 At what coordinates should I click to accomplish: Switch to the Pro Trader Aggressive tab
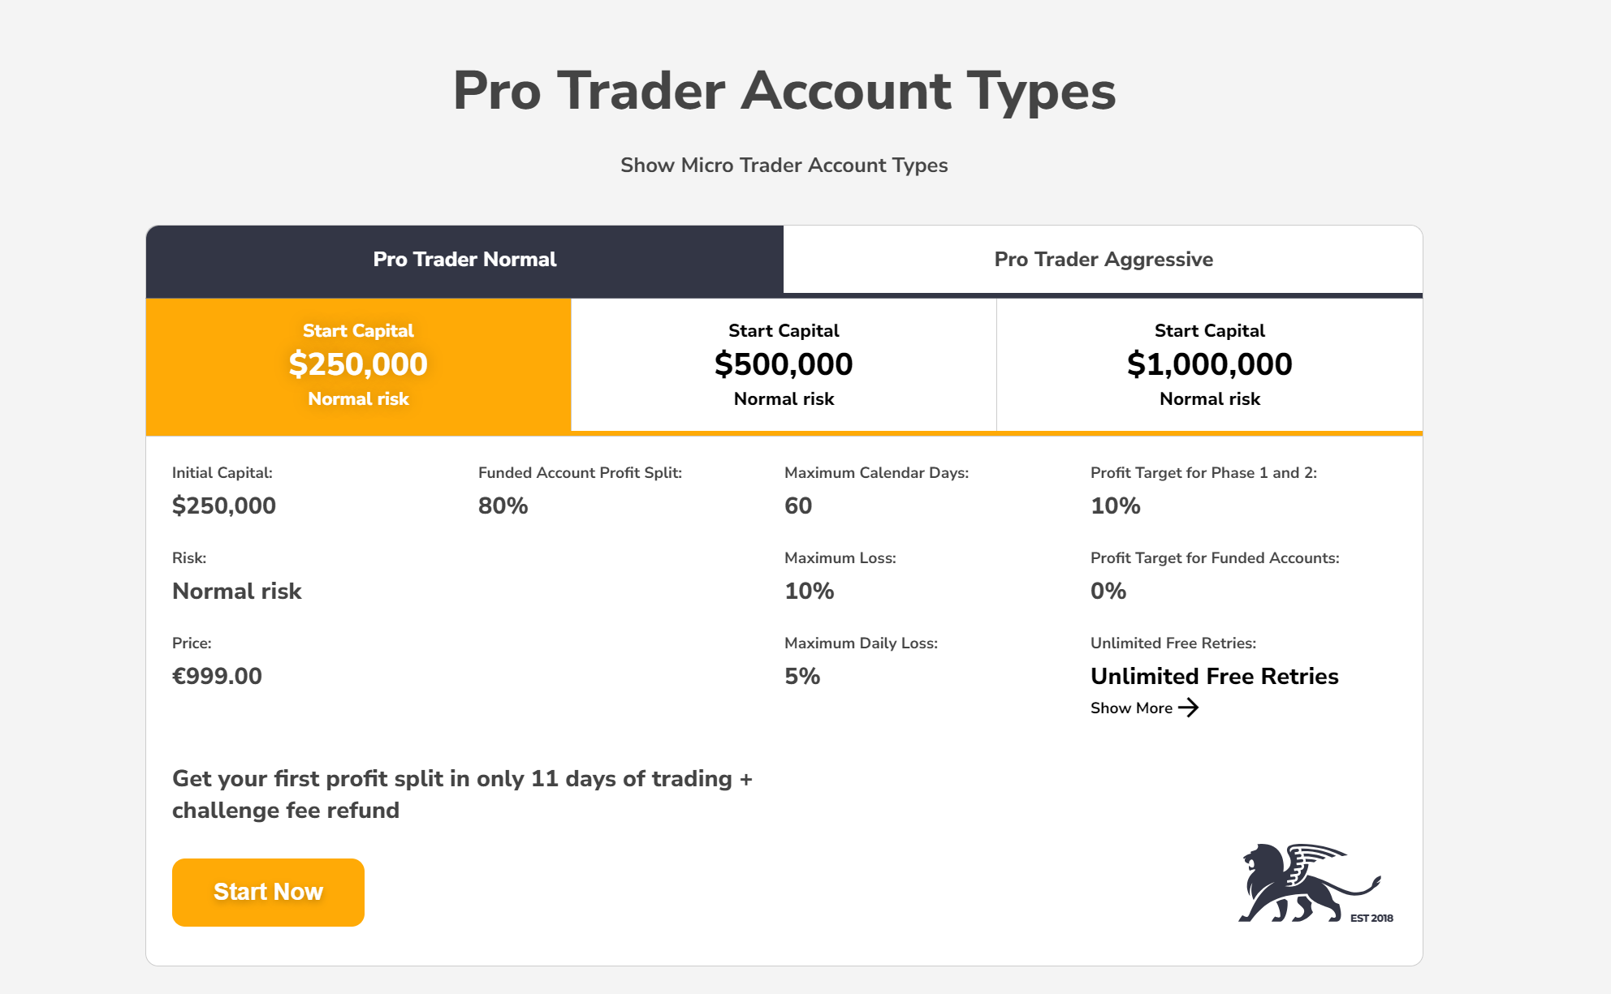[1104, 260]
